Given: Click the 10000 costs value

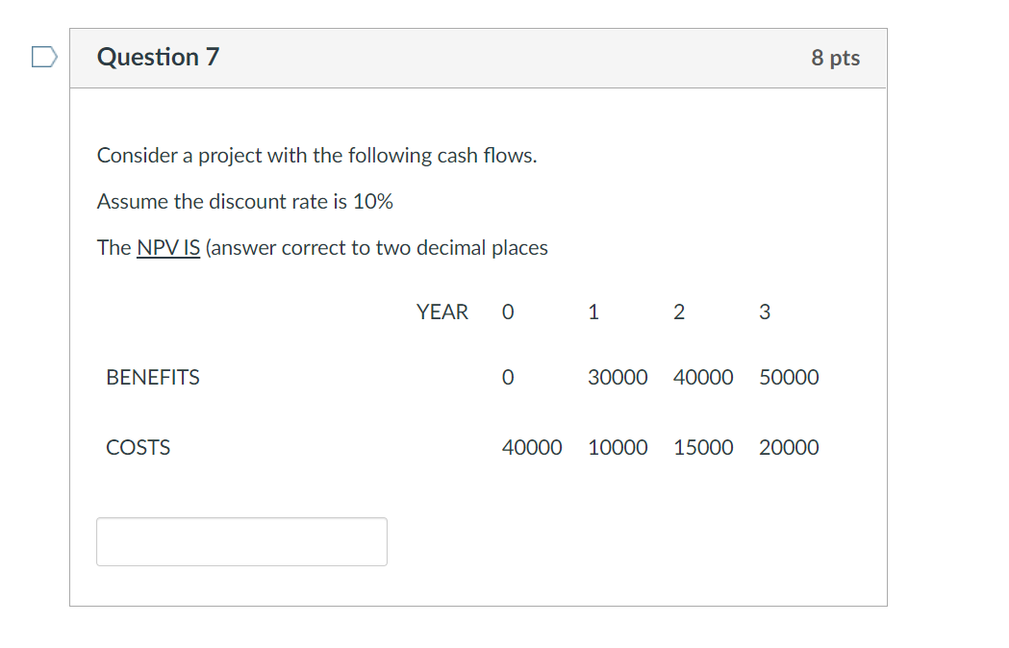Looking at the screenshot, I should [618, 447].
